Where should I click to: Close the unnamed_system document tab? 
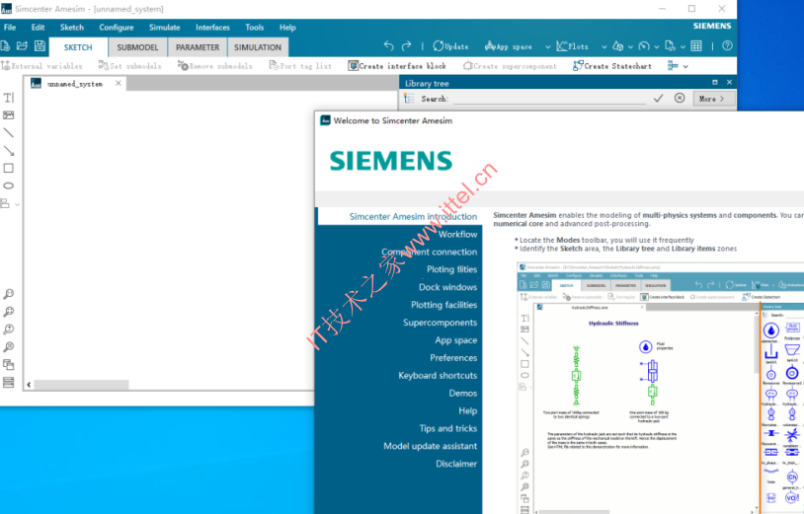119,84
